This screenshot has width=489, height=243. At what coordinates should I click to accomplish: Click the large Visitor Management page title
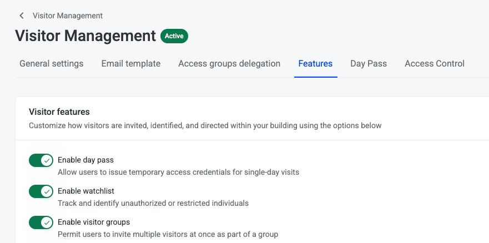click(85, 36)
